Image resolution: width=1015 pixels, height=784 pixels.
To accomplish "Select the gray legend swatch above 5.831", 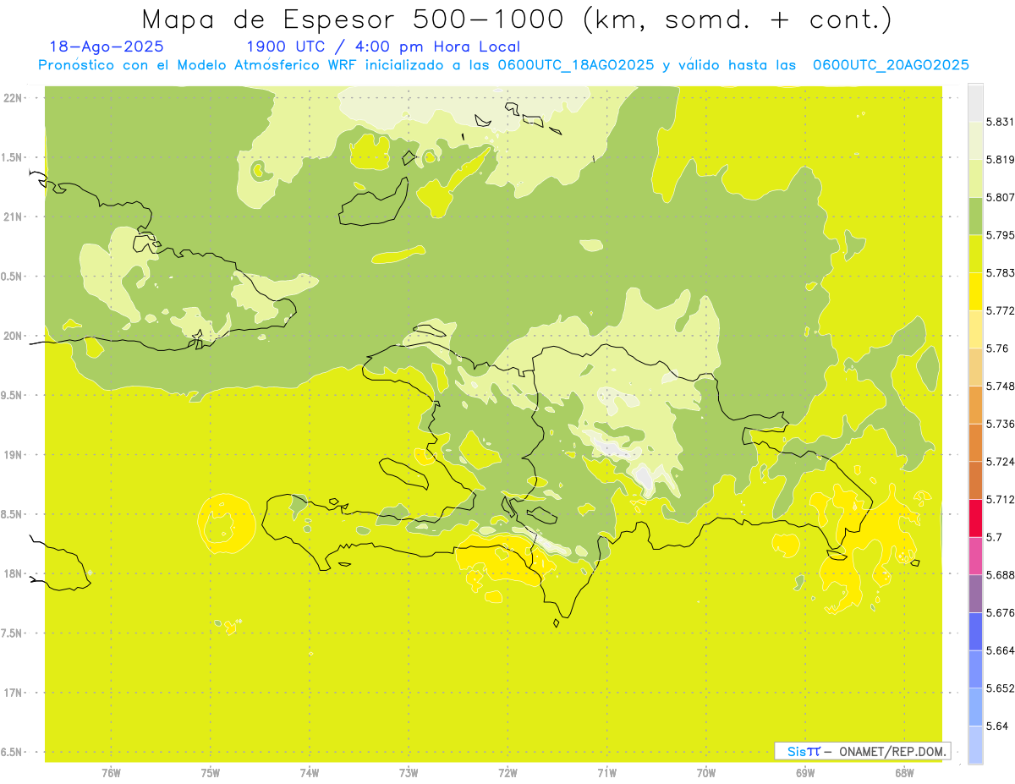I will click(975, 102).
